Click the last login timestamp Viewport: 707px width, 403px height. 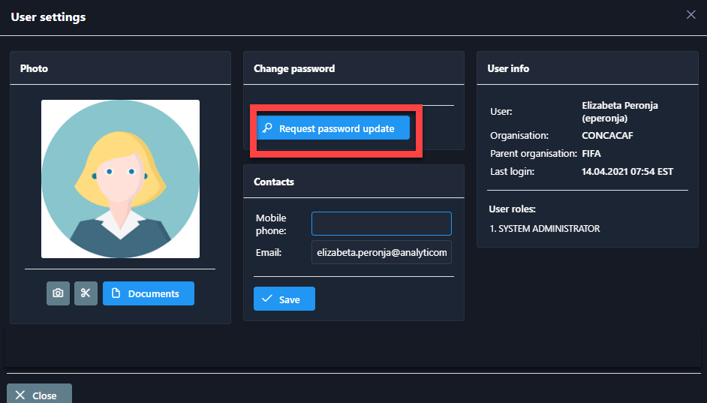click(x=627, y=172)
